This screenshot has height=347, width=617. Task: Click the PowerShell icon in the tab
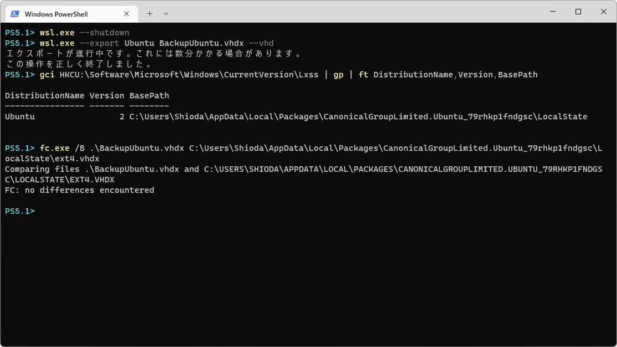(x=15, y=14)
